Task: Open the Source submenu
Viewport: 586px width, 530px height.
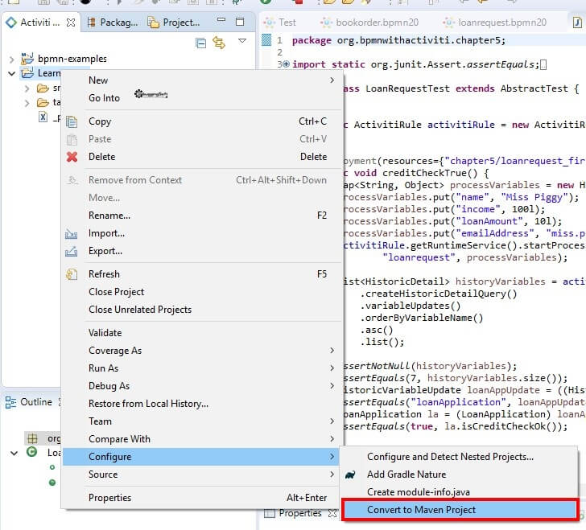Action: 201,475
